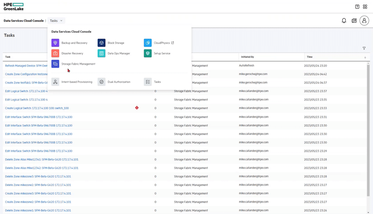The image size is (373, 214).
Task: Click the AutoRefresh initiator cell
Action: coord(247,66)
